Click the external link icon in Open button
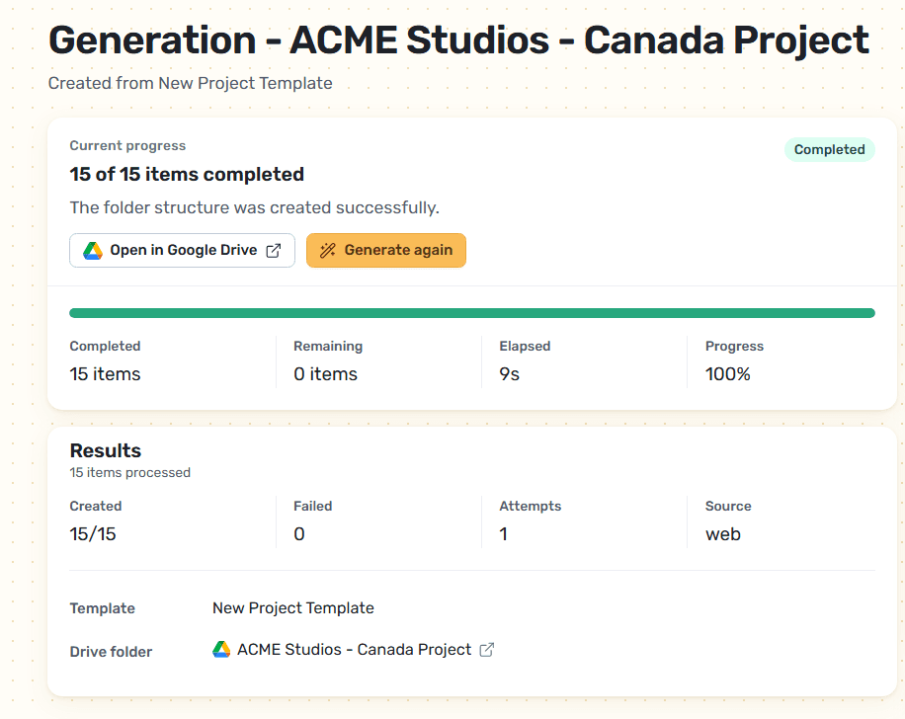The width and height of the screenshot is (905, 719). [x=274, y=251]
